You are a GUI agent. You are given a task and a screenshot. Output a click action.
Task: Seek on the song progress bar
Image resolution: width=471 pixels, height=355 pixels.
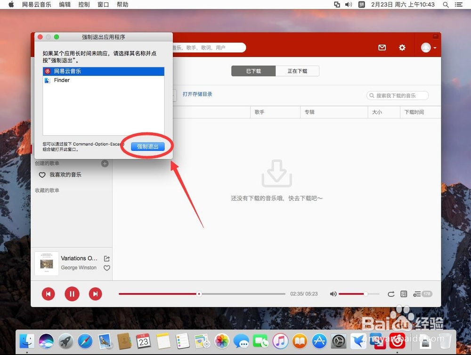pyautogui.click(x=202, y=294)
